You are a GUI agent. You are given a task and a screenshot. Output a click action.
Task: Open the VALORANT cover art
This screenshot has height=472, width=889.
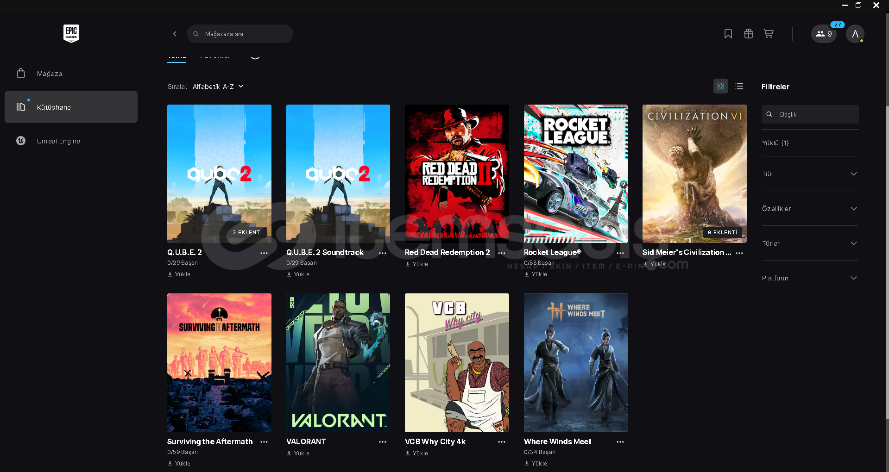coord(338,363)
